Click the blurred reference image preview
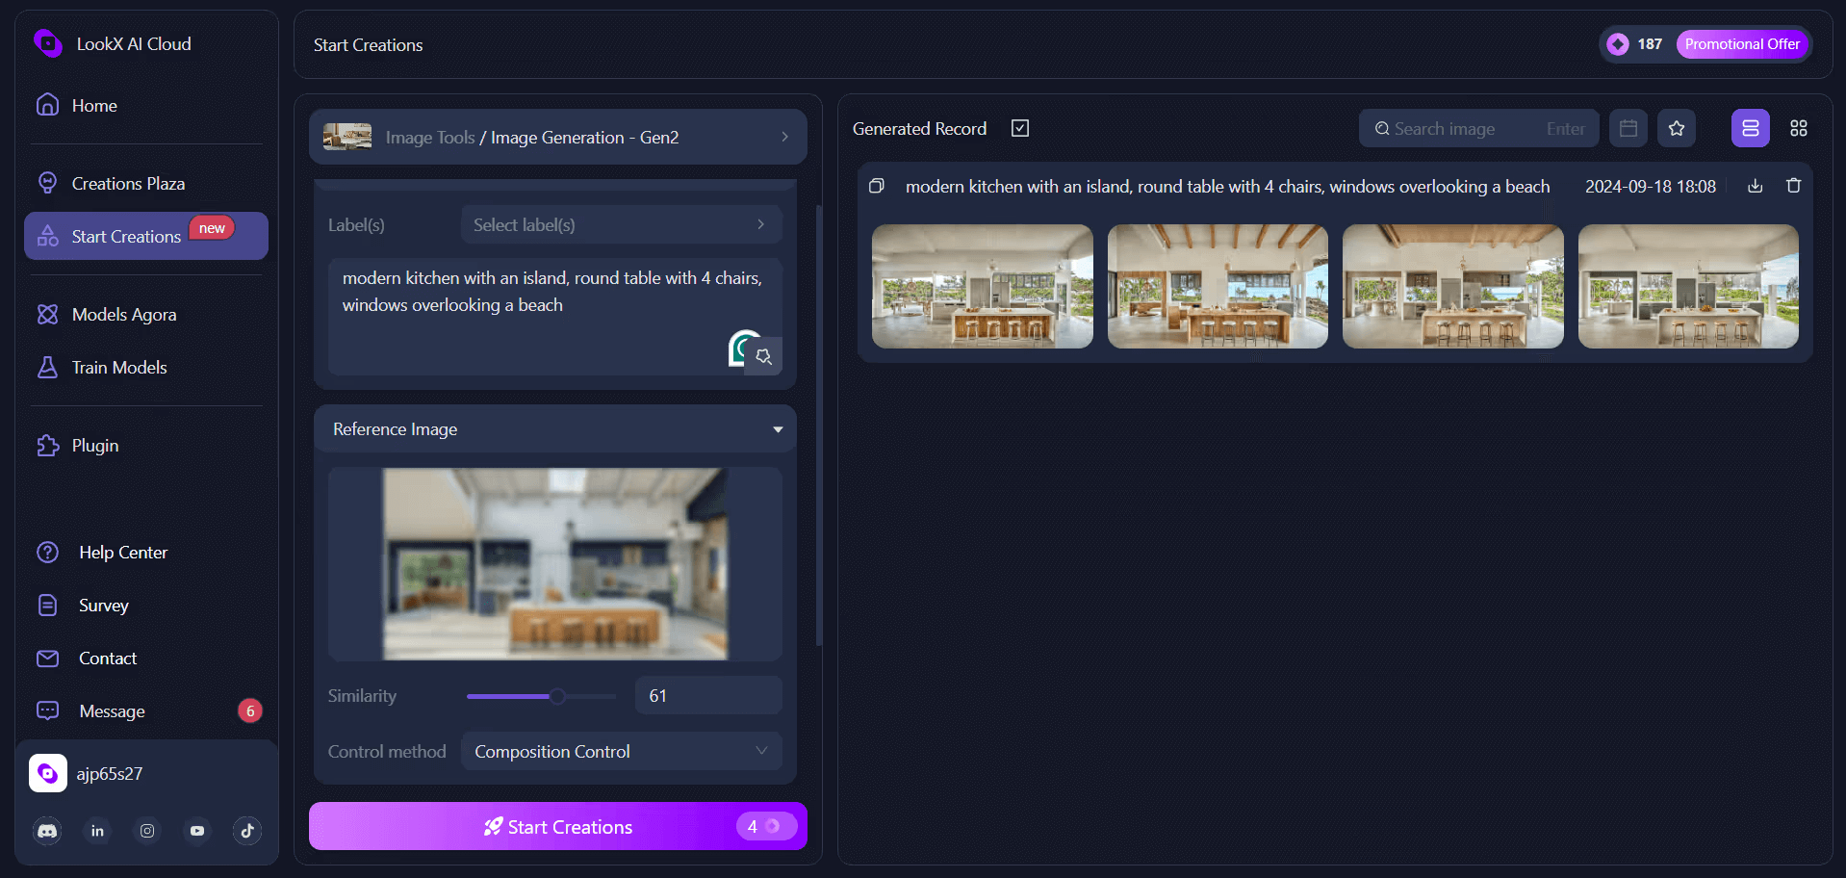This screenshot has width=1846, height=878. 555,564
